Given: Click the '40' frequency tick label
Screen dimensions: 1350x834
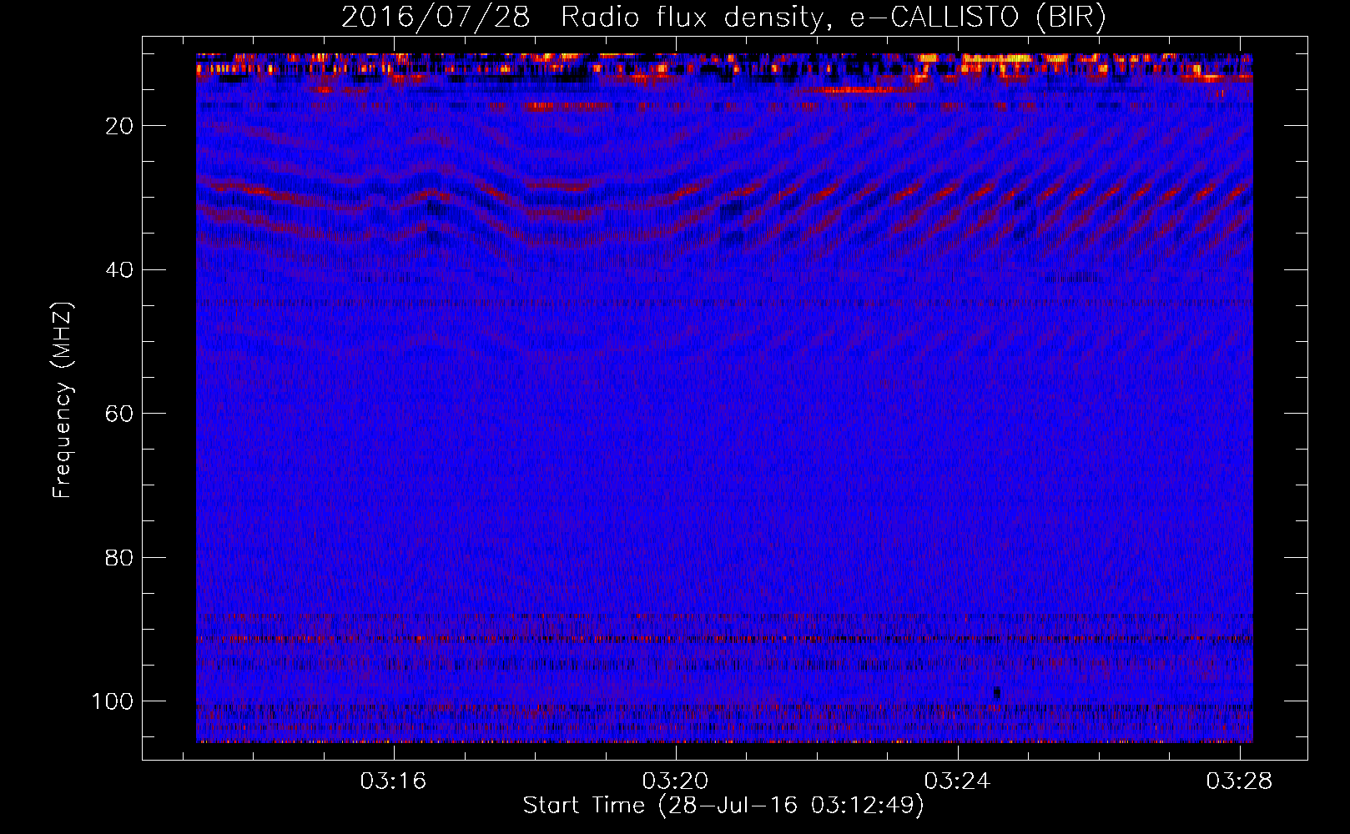Looking at the screenshot, I should (x=120, y=270).
